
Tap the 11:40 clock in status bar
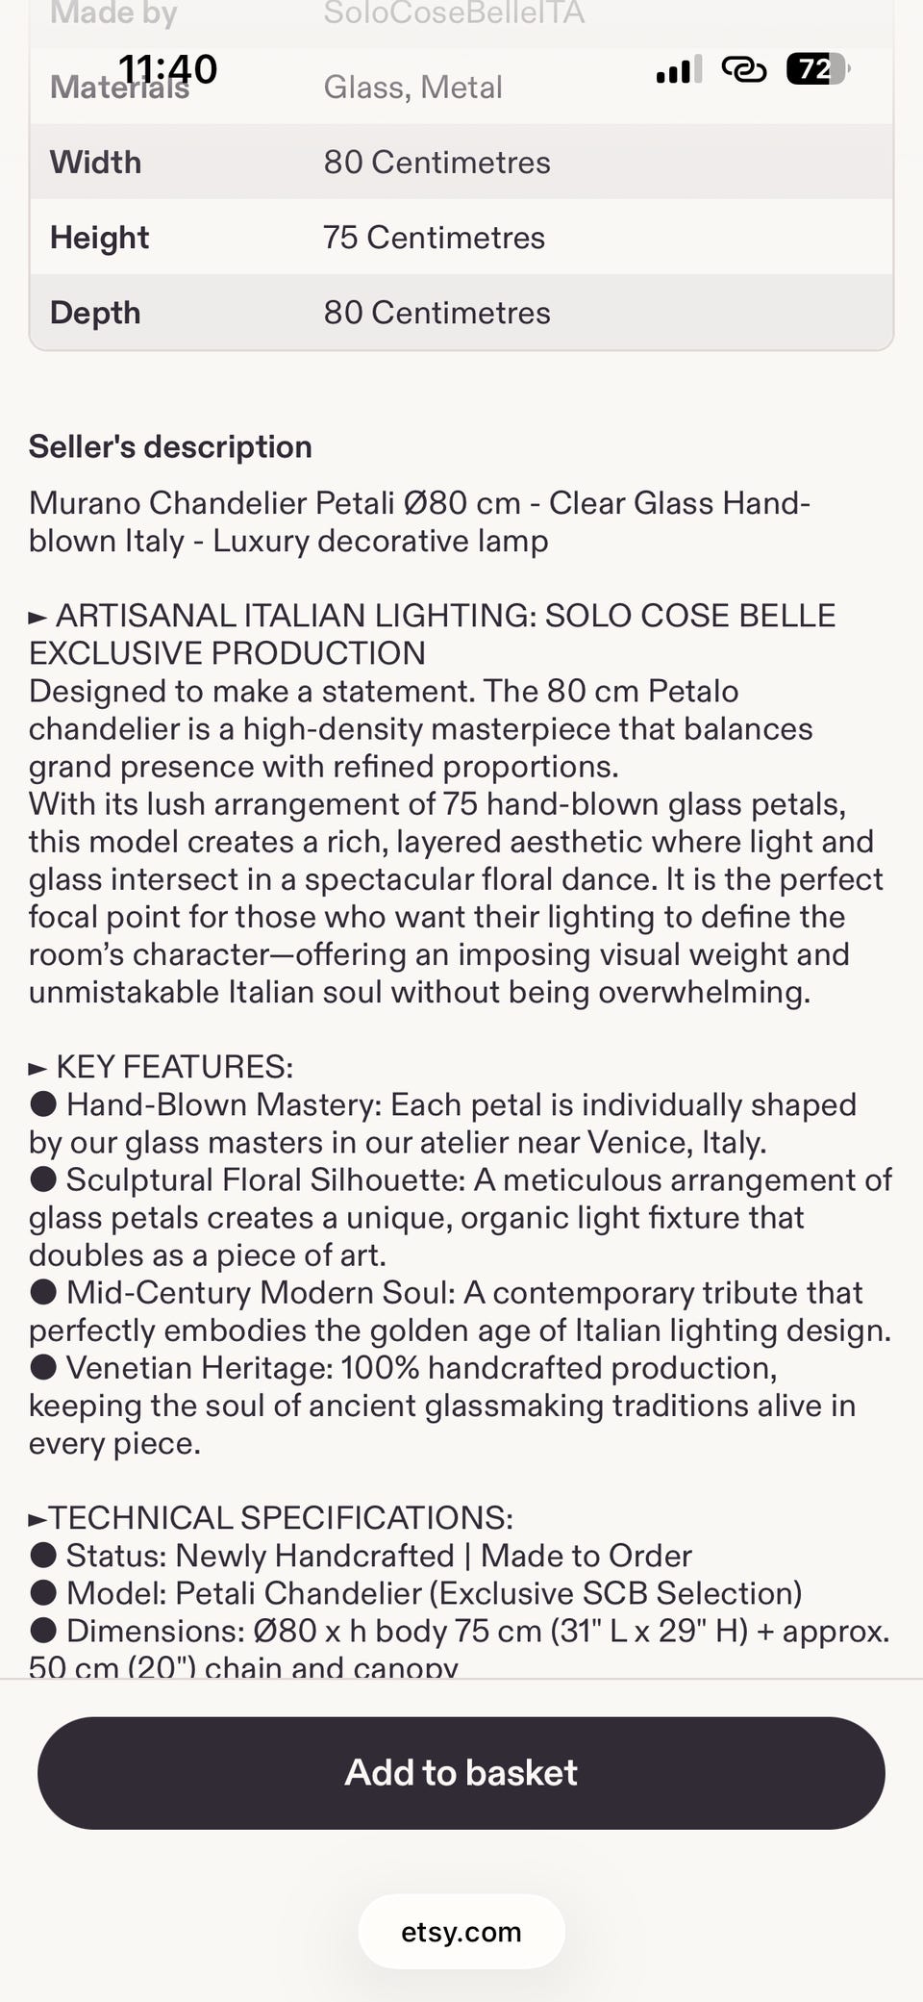[x=168, y=69]
